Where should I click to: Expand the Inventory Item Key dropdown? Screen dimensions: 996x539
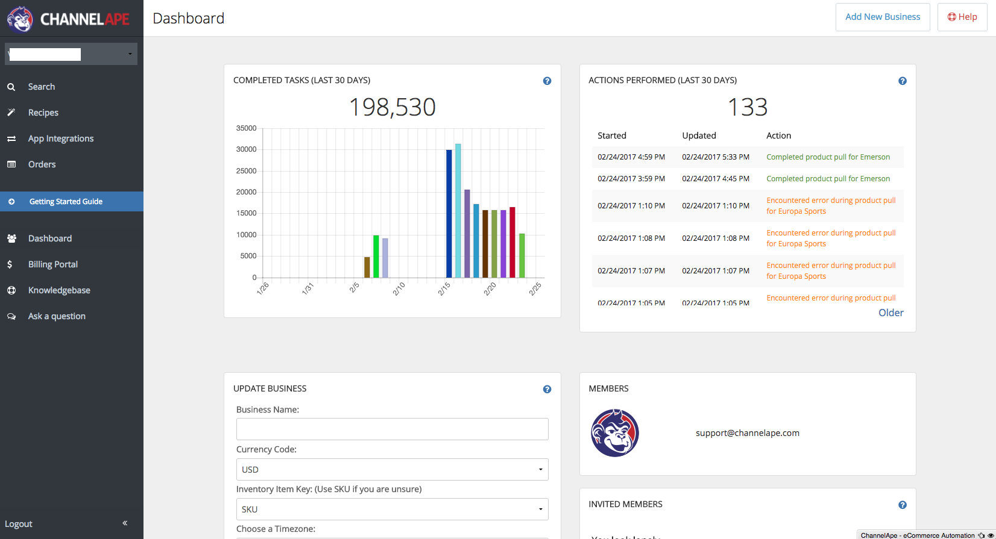392,509
